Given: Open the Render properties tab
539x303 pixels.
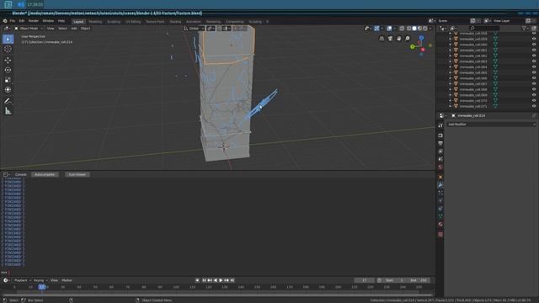Looking at the screenshot, I should click(440, 136).
